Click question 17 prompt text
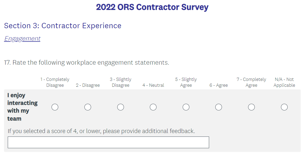 pos(86,63)
